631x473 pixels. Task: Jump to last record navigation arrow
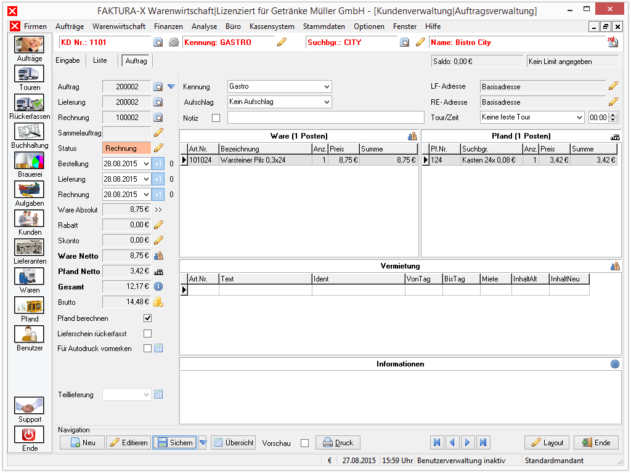tap(483, 442)
